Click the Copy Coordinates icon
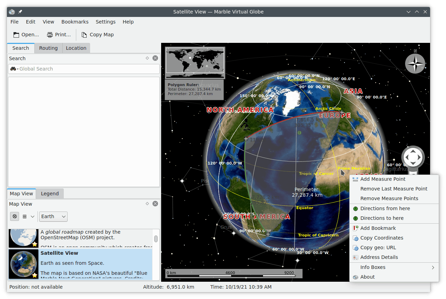 355,238
